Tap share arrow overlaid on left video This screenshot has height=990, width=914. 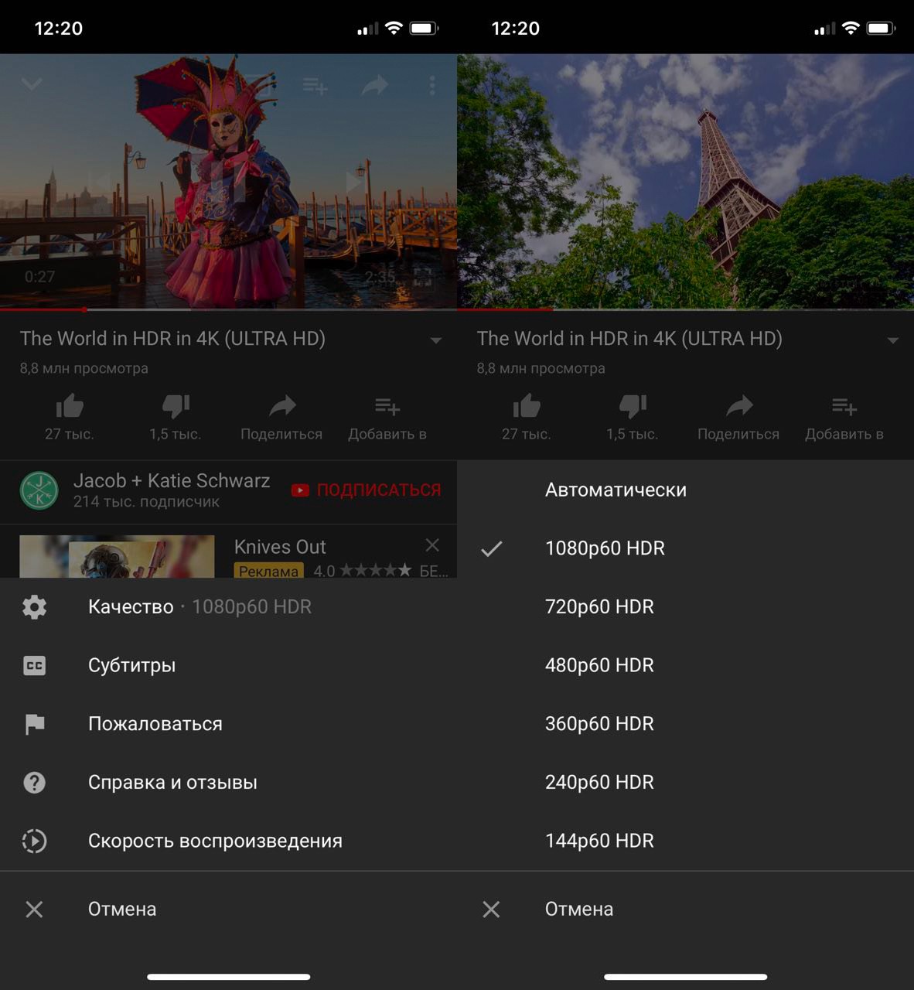[375, 85]
